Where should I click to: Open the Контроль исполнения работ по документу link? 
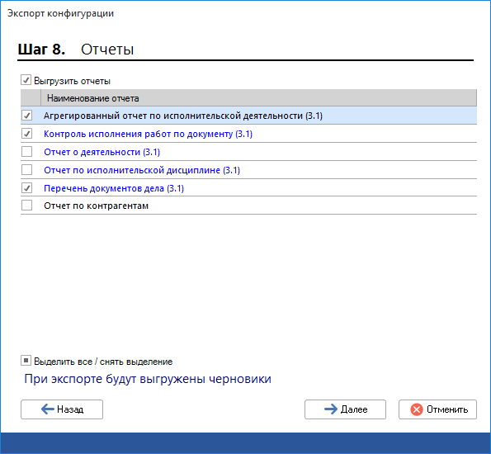(x=148, y=134)
